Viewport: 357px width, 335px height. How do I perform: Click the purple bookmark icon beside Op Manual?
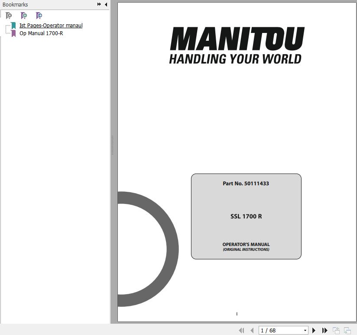click(x=14, y=33)
